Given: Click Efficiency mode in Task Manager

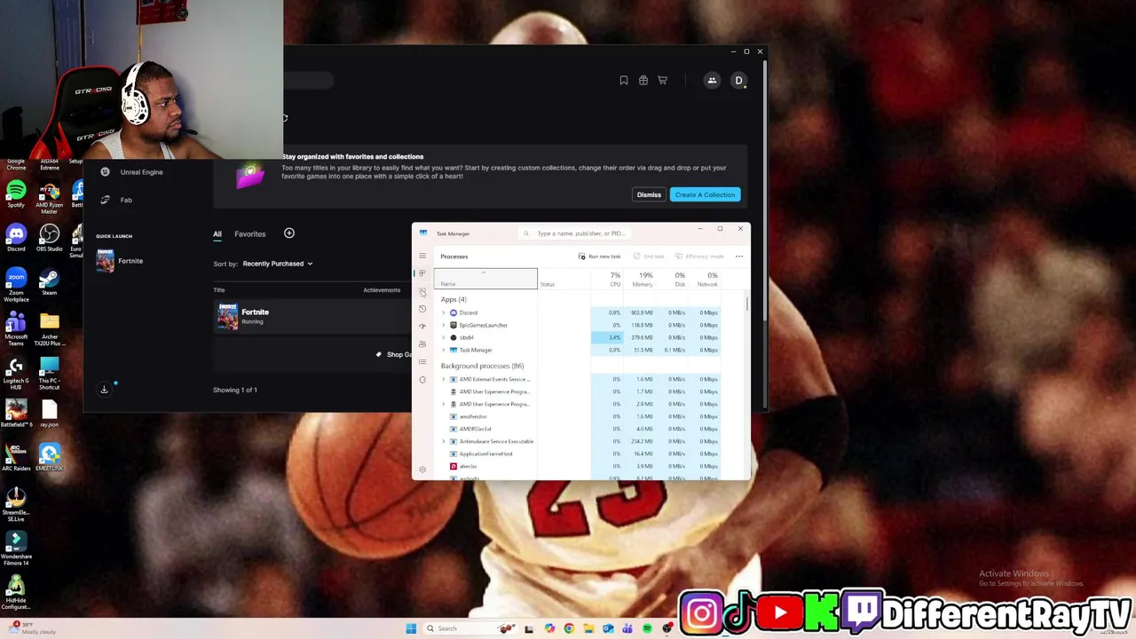Looking at the screenshot, I should tap(700, 256).
